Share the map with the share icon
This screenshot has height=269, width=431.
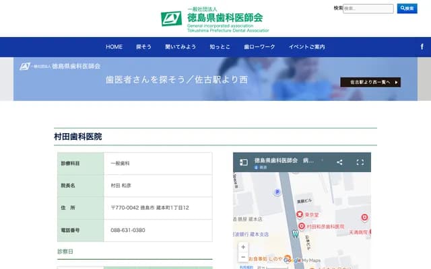(339, 162)
